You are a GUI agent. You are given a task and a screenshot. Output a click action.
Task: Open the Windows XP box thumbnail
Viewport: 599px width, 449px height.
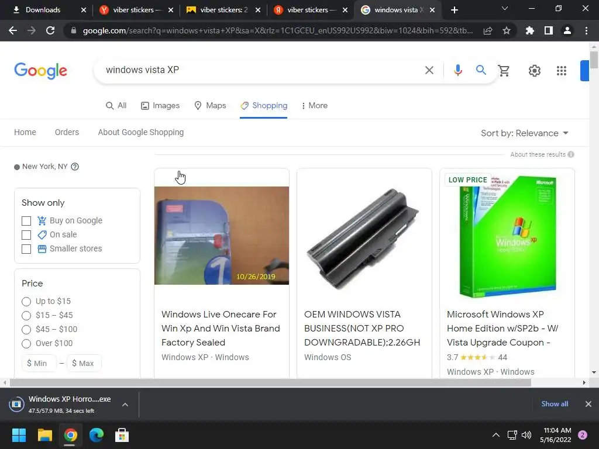click(x=507, y=236)
